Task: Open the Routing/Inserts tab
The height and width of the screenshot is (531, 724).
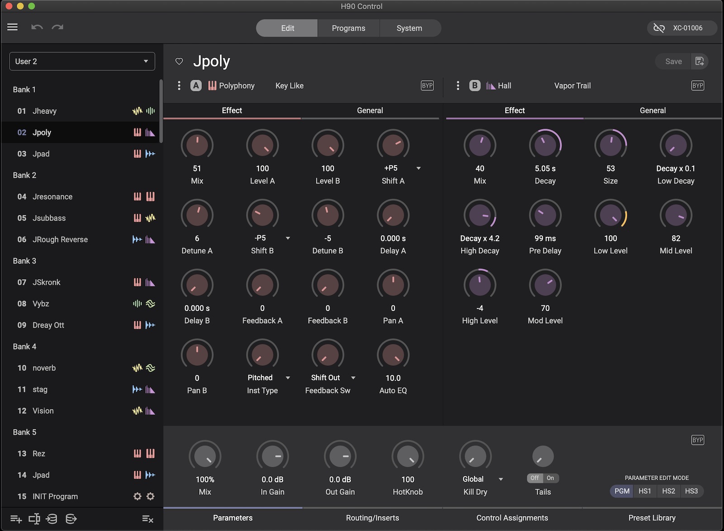Action: [x=372, y=518]
